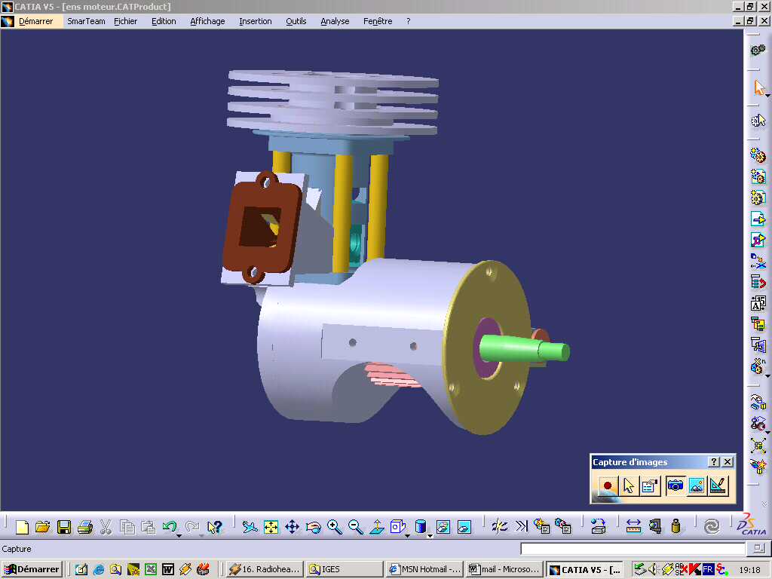Screen dimensions: 772x579
Task: Save the document with the floppy icon
Action: coord(64,527)
